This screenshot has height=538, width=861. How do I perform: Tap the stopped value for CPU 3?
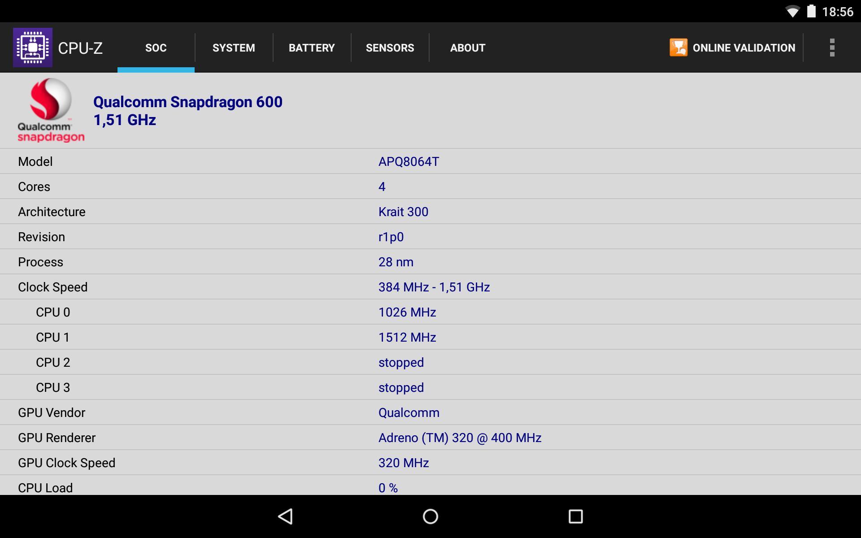[401, 387]
